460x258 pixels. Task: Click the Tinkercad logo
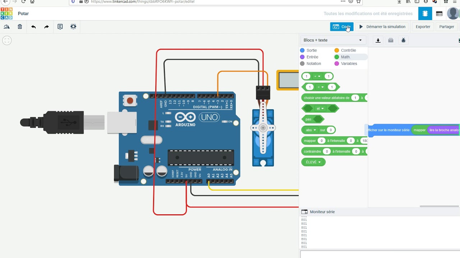click(6, 14)
